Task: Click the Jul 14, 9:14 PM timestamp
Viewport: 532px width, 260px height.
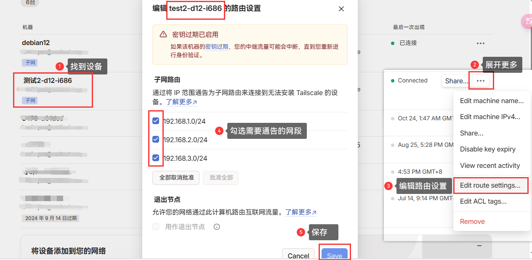Action: (425, 198)
